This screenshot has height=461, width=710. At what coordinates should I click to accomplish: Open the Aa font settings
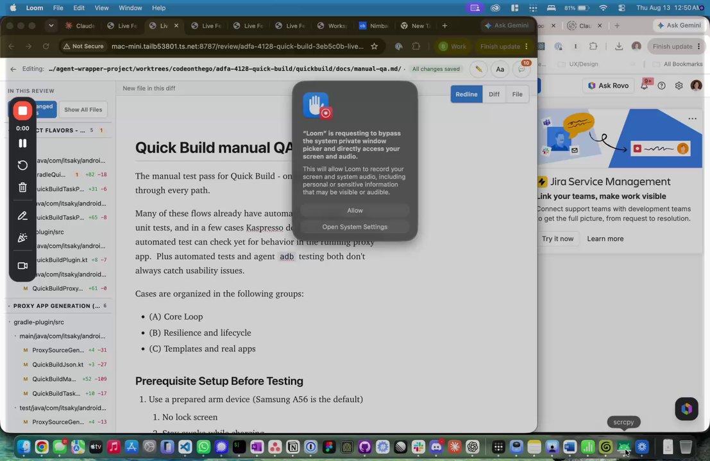click(500, 69)
